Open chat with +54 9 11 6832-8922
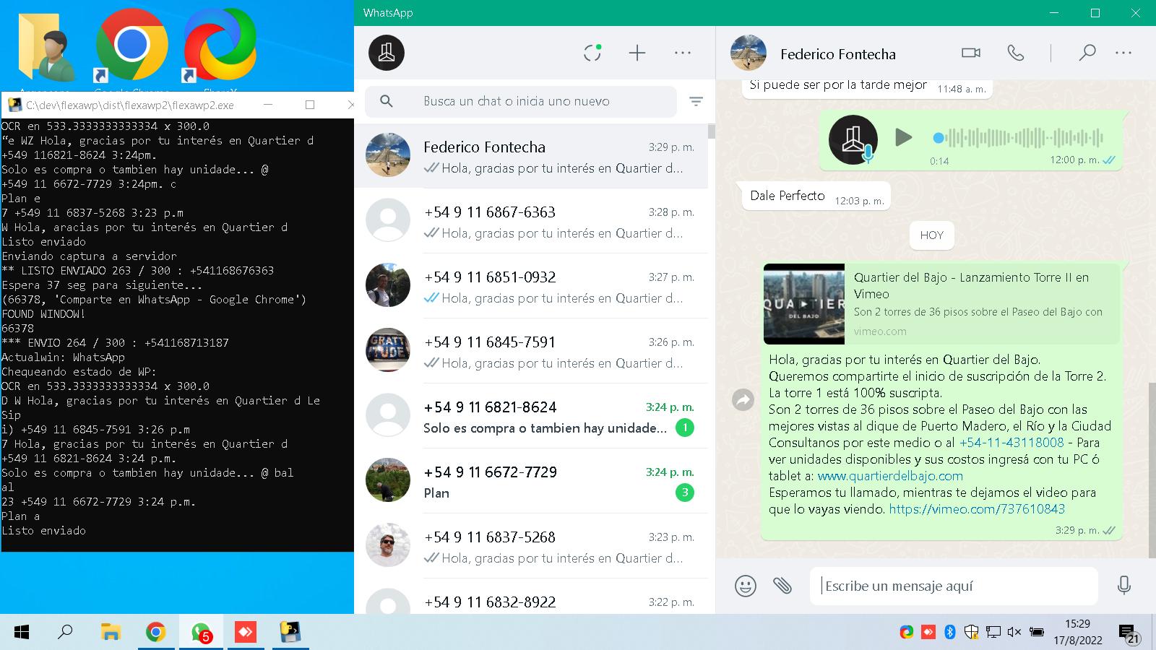 [531, 597]
